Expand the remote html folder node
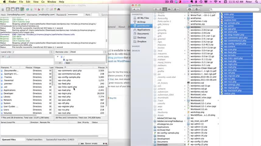Screen dimensions: 261x146 (60, 63)
